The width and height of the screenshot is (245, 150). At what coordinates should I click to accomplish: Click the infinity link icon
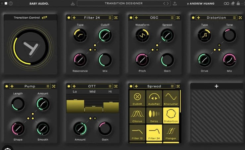pyautogui.click(x=226, y=3)
